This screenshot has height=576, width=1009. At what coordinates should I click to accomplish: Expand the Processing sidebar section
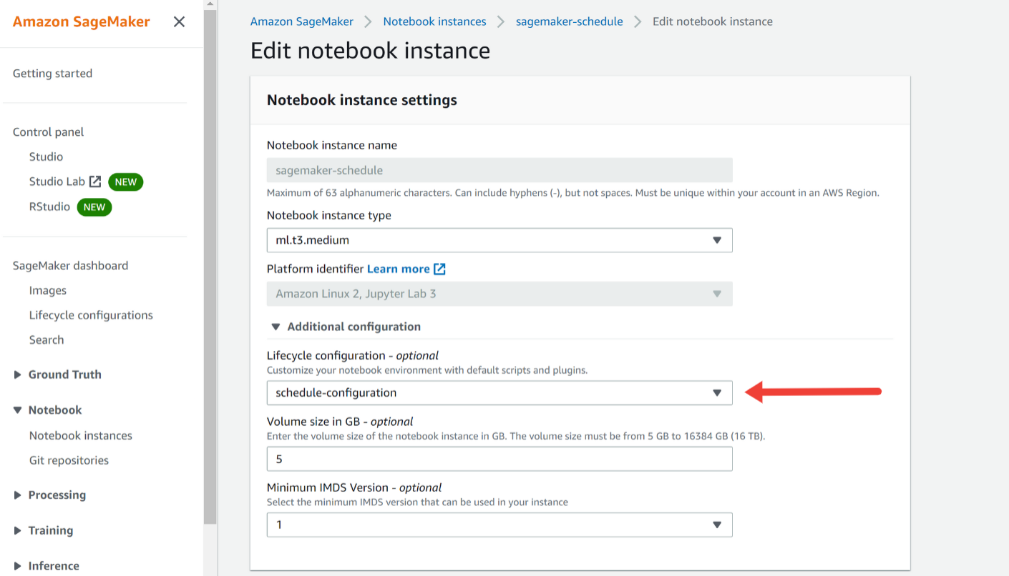18,495
